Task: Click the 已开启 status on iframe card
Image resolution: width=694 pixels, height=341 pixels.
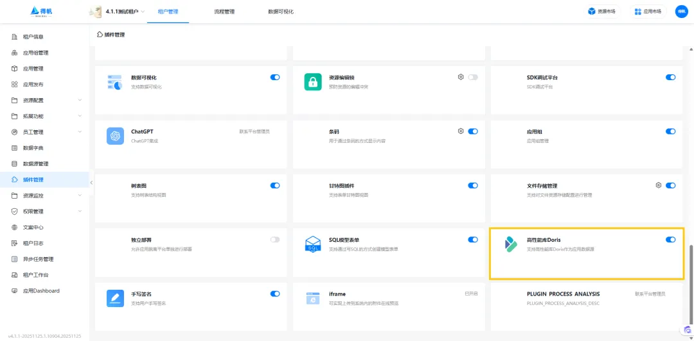Action: (472, 294)
